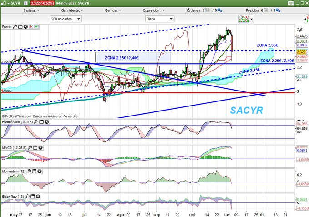Viewport: 309px width, 217px height.
Task: Click the yellow 2,322 current price tag
Action: [x=302, y=52]
